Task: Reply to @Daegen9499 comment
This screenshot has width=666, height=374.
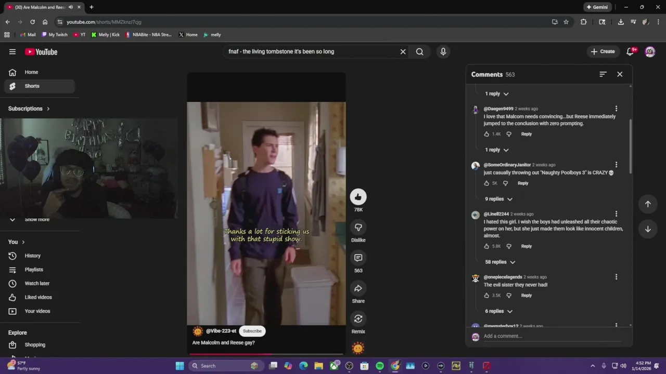Action: (527, 134)
